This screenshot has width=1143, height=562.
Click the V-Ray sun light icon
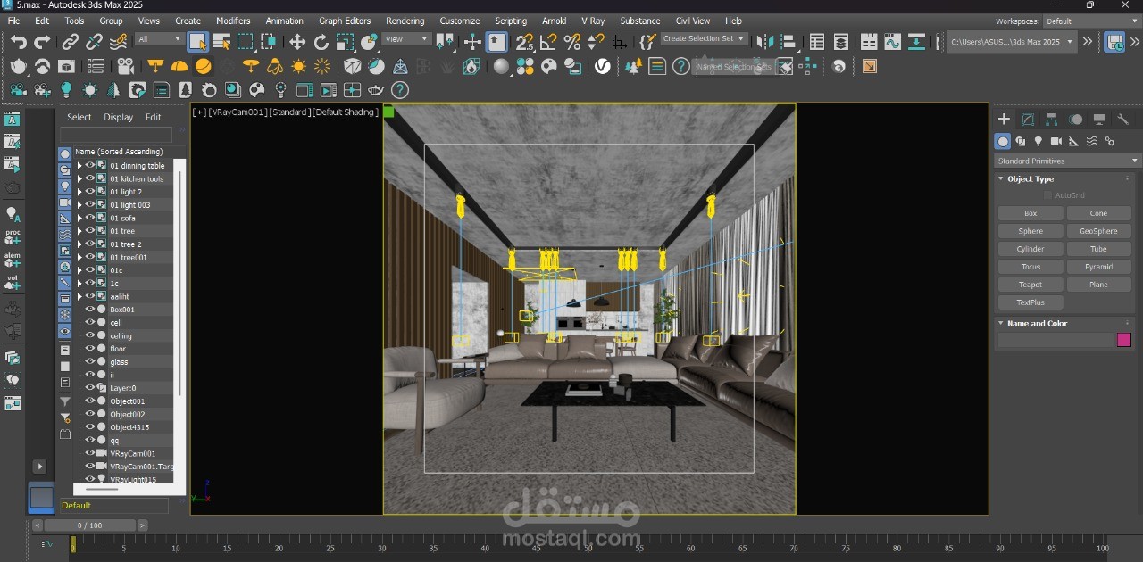click(x=298, y=66)
